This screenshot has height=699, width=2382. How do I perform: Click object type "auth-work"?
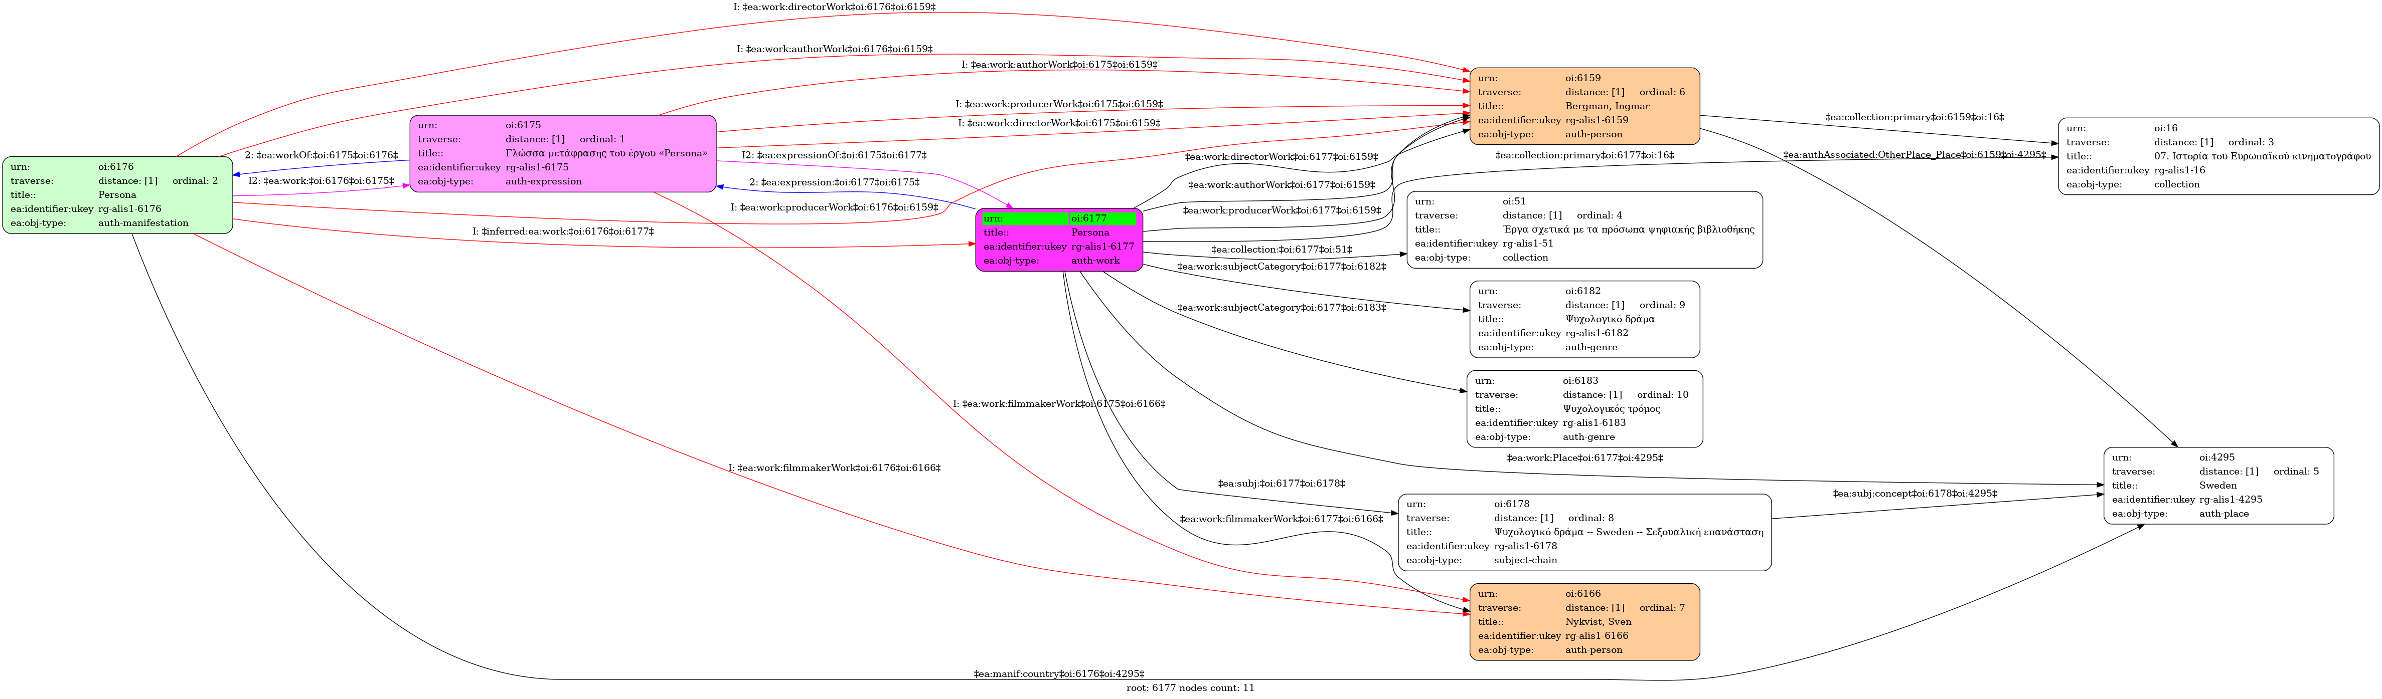coord(1095,262)
